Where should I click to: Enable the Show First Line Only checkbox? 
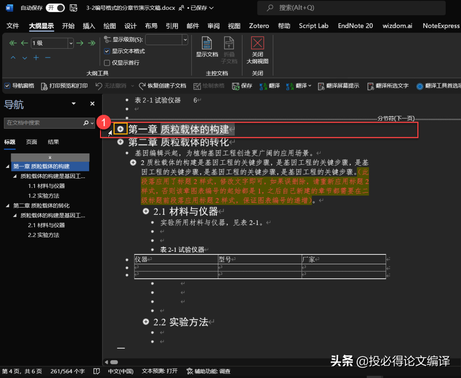click(107, 63)
